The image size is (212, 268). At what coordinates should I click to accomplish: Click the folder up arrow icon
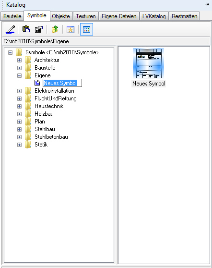[x=55, y=29]
